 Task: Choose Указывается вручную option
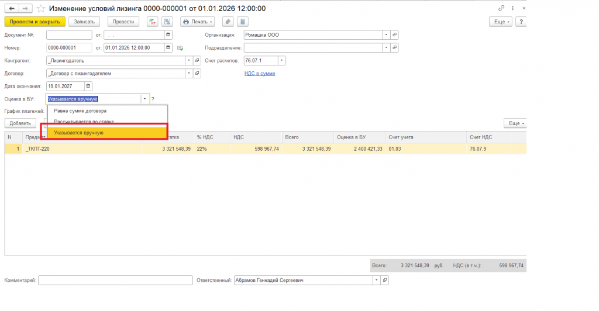click(x=108, y=133)
